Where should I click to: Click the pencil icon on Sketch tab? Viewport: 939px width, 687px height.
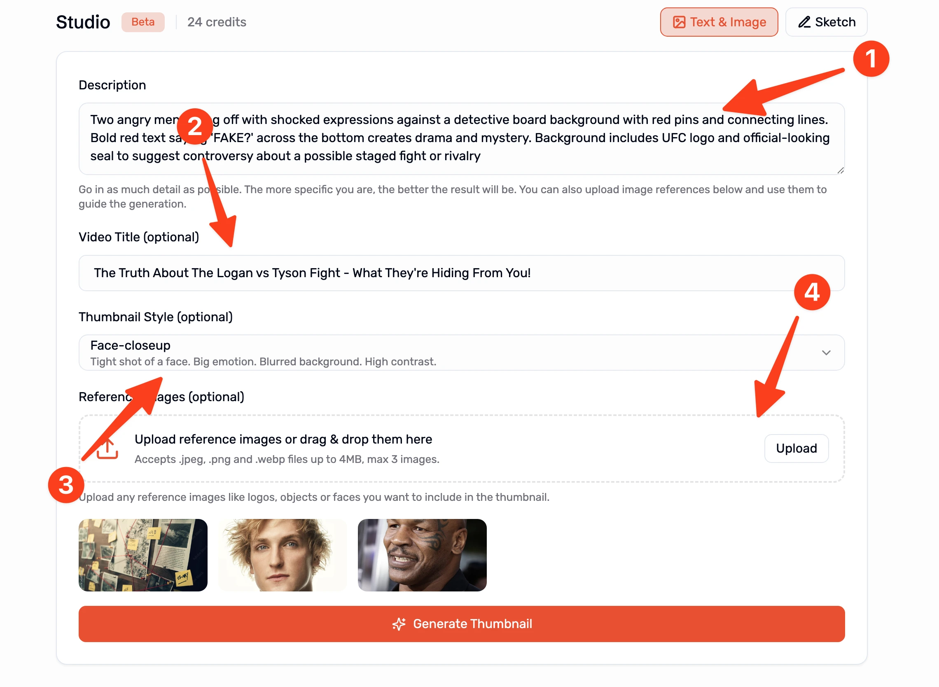(804, 22)
